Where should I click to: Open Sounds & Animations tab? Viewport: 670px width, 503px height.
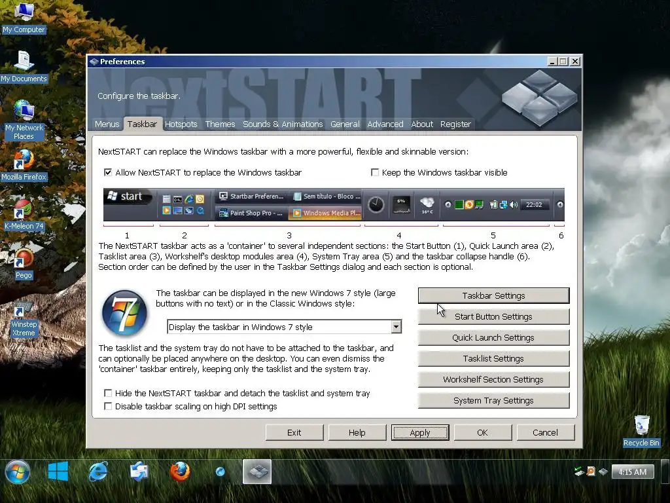(x=283, y=124)
